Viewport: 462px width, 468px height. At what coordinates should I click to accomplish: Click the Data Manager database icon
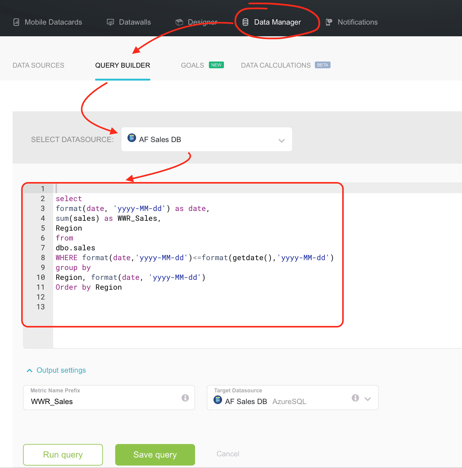pyautogui.click(x=245, y=22)
